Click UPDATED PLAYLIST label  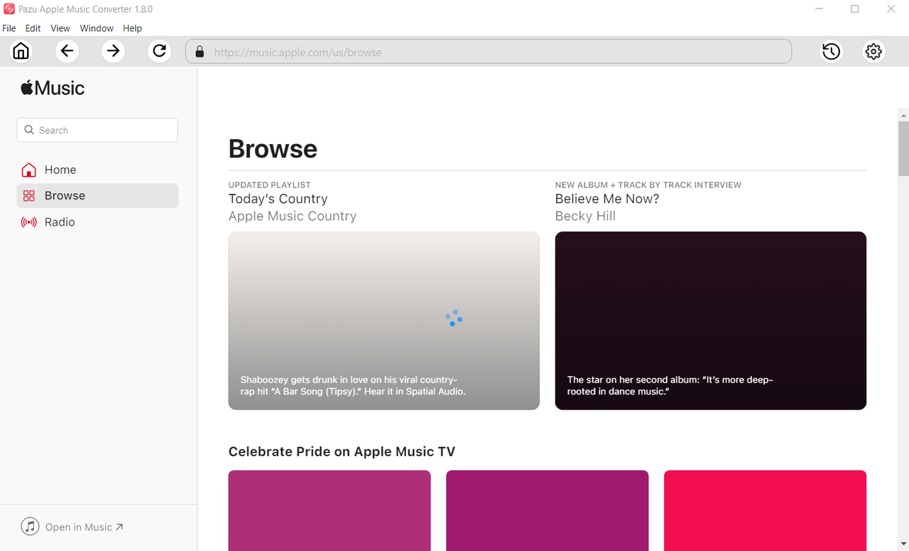[270, 185]
